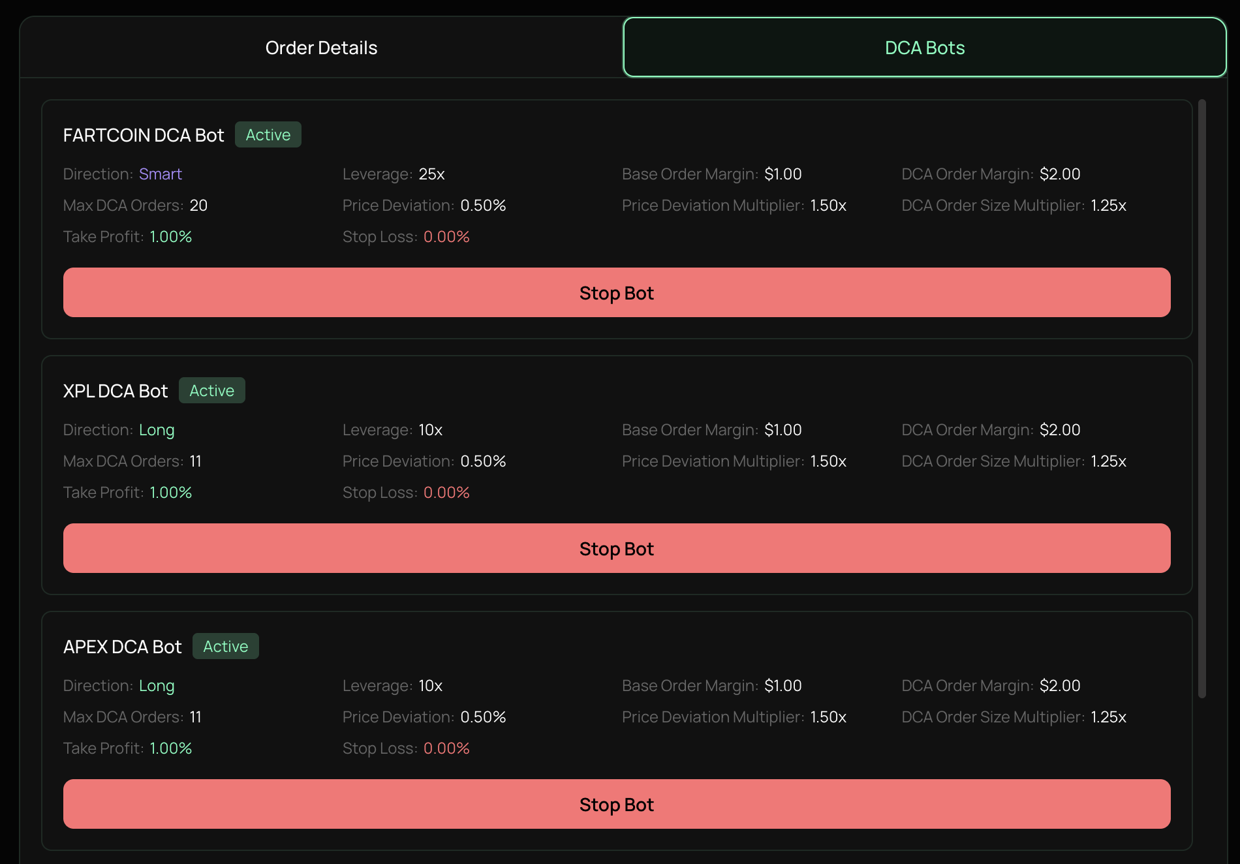This screenshot has width=1240, height=864.
Task: Click the Smart direction value for FARTCOIN
Action: [x=160, y=174]
